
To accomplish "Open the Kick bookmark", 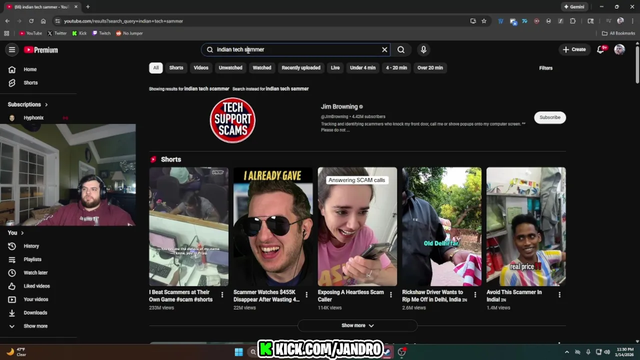I will [x=79, y=33].
